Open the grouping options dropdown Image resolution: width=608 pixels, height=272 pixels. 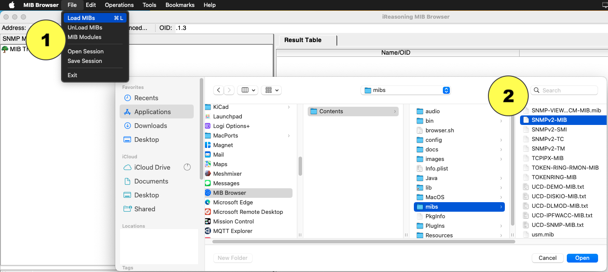point(272,90)
